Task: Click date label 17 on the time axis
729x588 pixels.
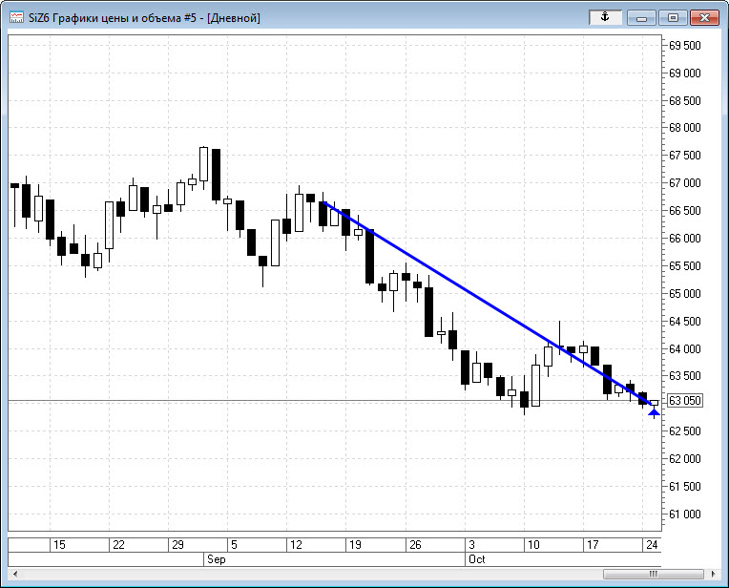Action: pyautogui.click(x=593, y=545)
